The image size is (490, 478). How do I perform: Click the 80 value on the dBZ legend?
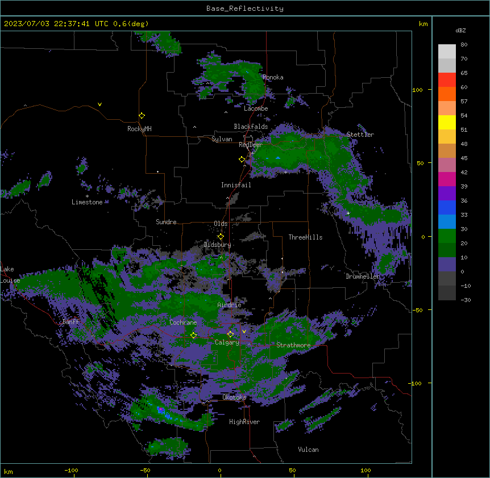[464, 45]
